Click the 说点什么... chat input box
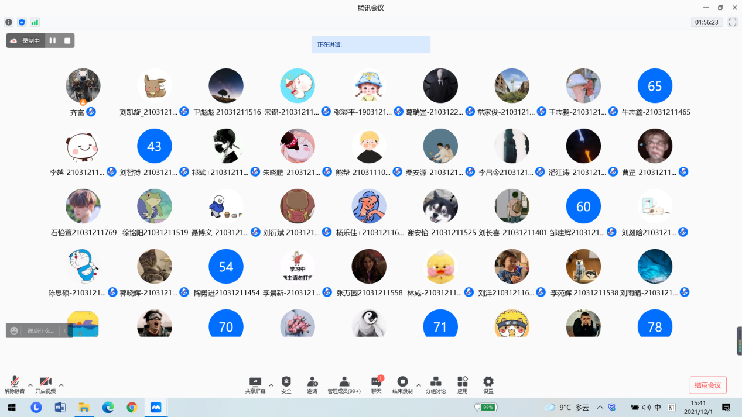 pos(41,330)
